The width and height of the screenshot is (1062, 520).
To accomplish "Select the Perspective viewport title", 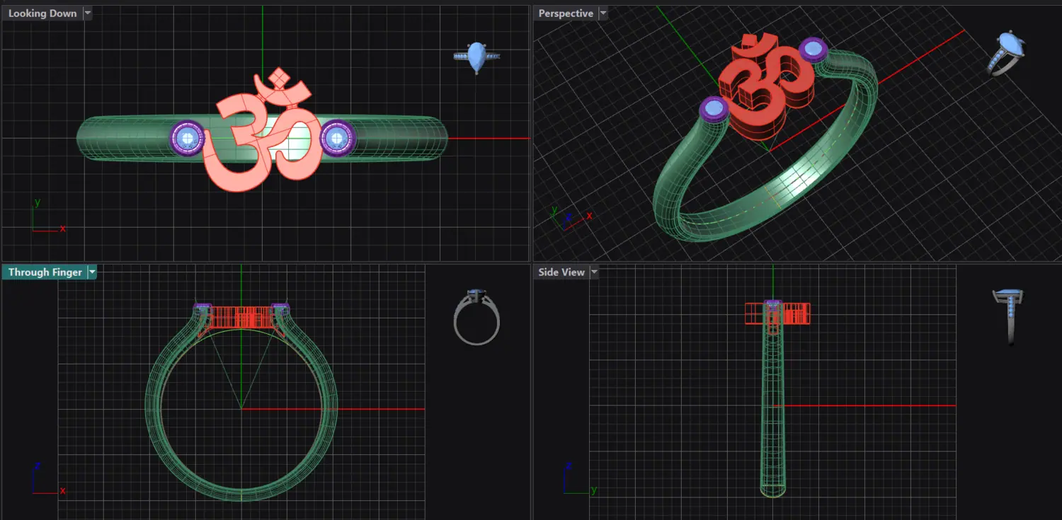I will 566,13.
